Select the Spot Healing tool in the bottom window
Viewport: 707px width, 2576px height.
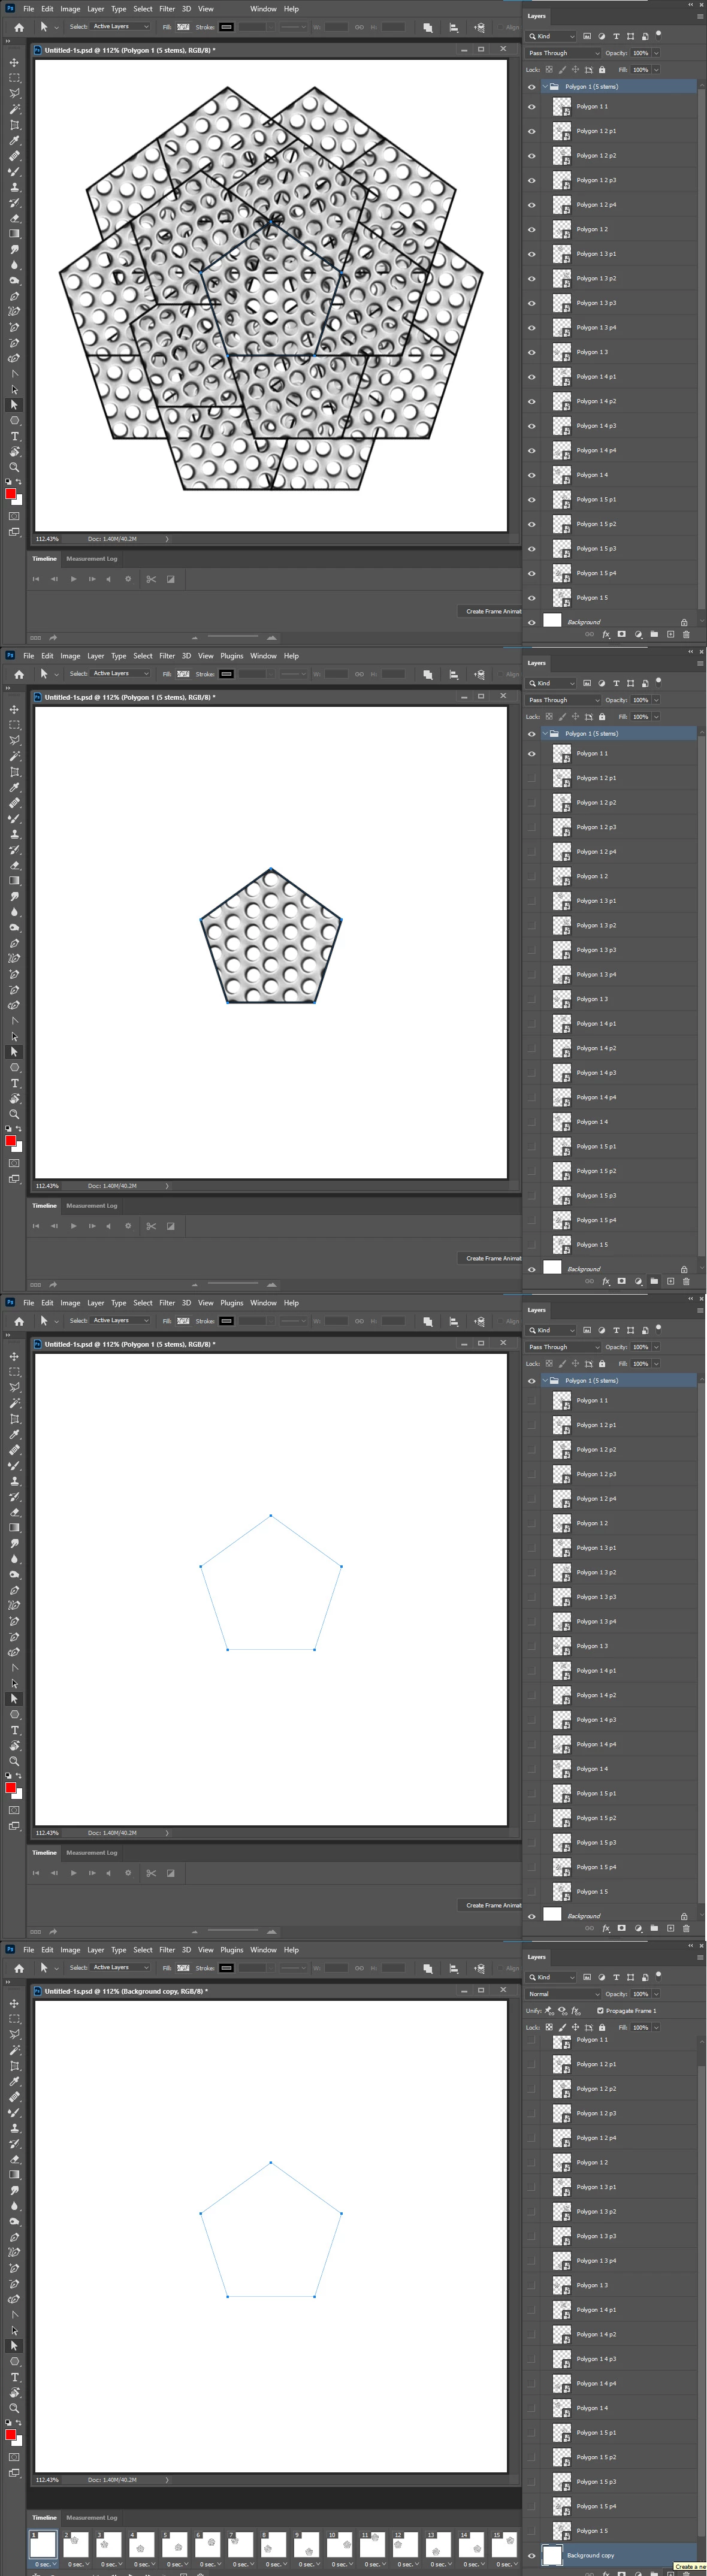tap(14, 2097)
